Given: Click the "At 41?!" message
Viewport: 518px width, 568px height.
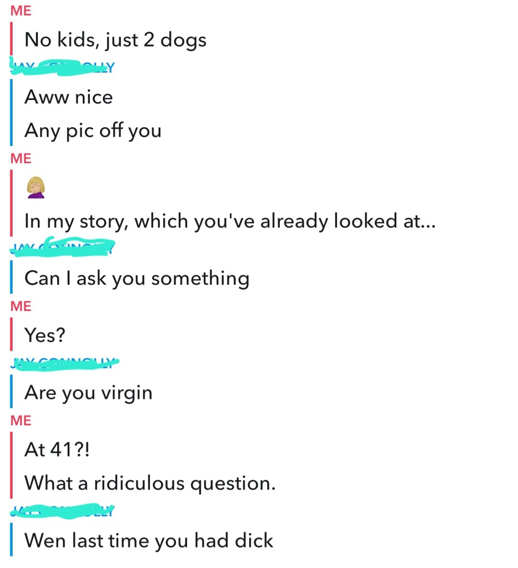Looking at the screenshot, I should pos(56,449).
